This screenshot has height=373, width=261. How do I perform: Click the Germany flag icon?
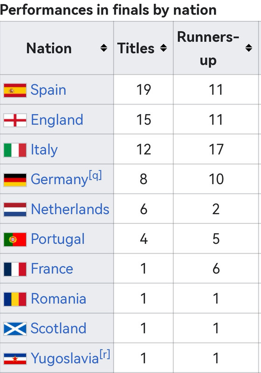coord(15,180)
